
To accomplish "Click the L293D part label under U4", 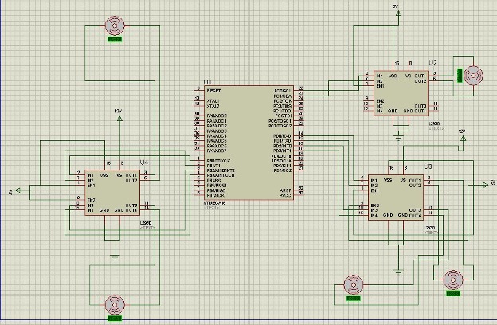I will (x=146, y=223).
